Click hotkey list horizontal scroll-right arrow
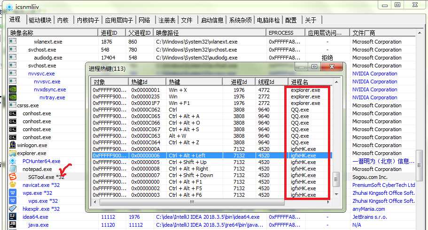Viewport: 428px width, 230px height. (328, 202)
